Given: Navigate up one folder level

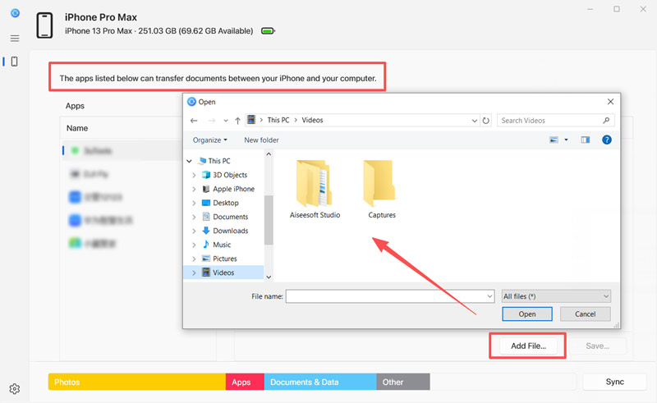Looking at the screenshot, I should click(237, 121).
